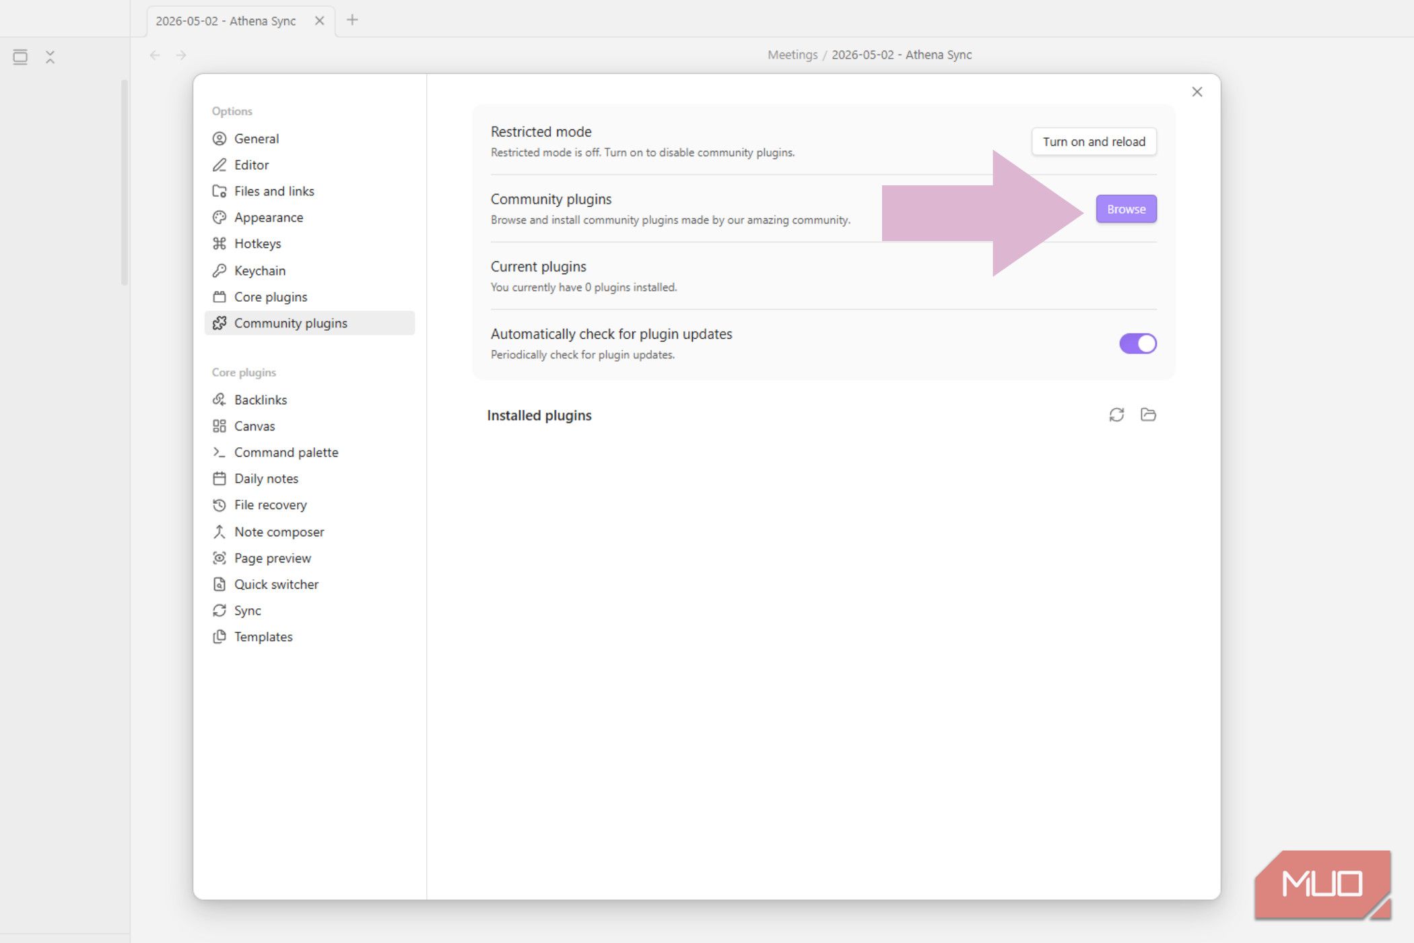This screenshot has height=943, width=1414.
Task: Open Daily notes plugin settings
Action: point(309,479)
